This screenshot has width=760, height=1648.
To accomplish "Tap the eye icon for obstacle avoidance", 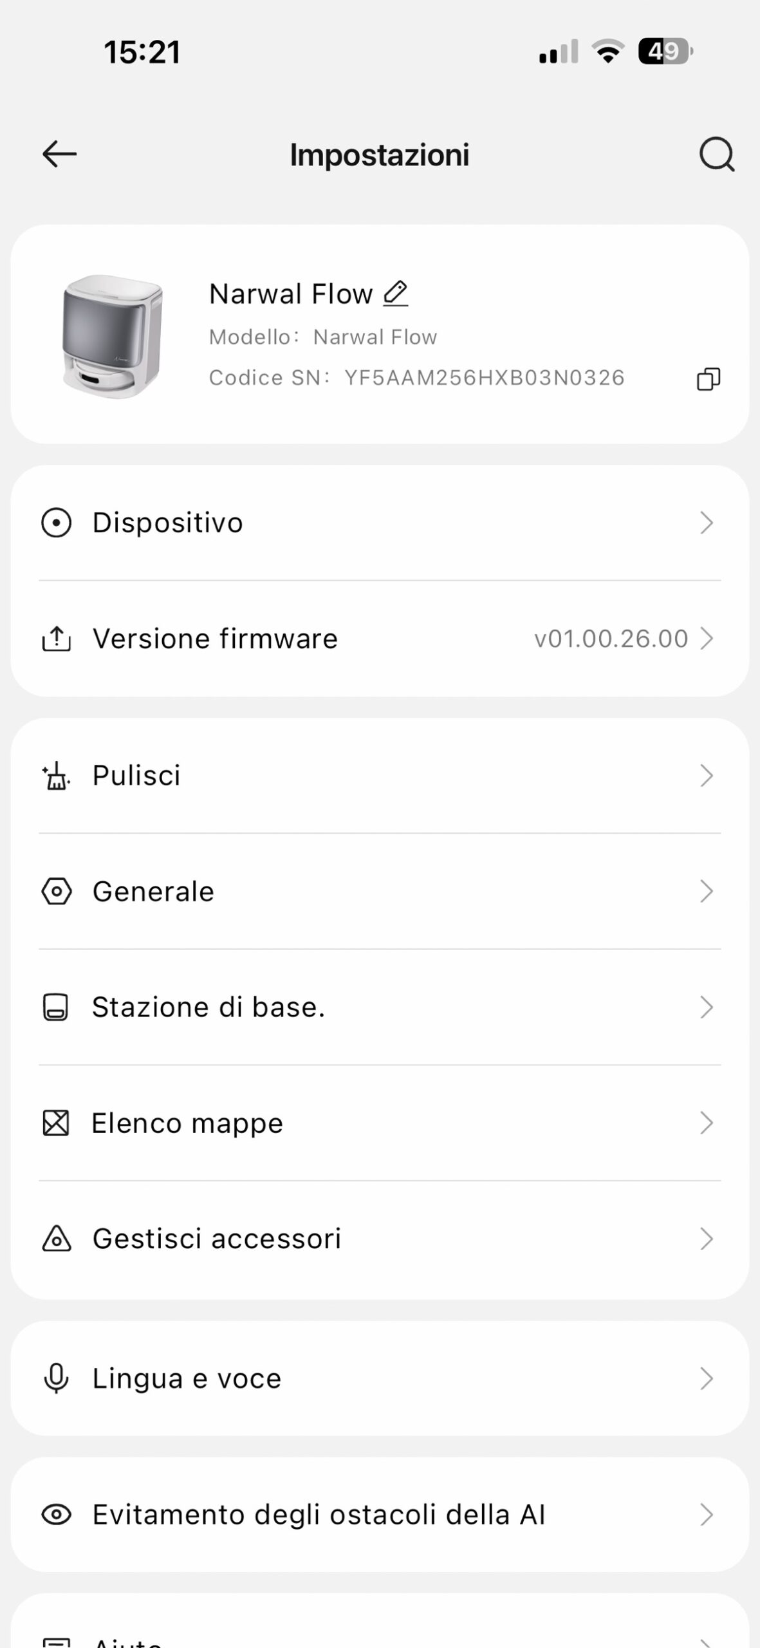I will (x=56, y=1515).
